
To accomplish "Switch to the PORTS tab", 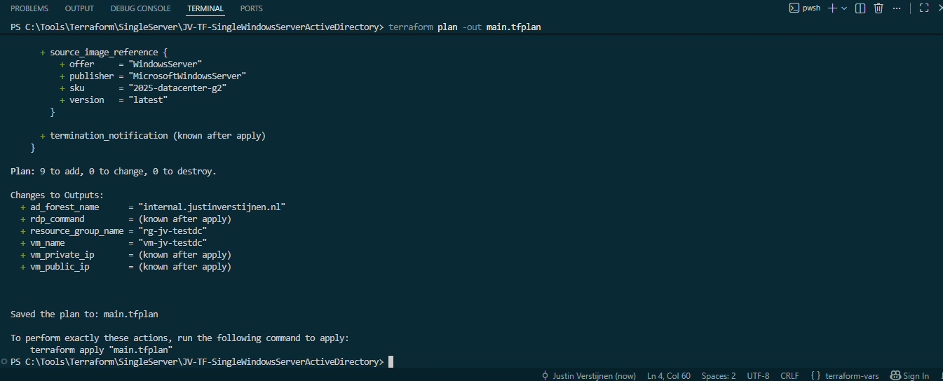I will tap(252, 8).
